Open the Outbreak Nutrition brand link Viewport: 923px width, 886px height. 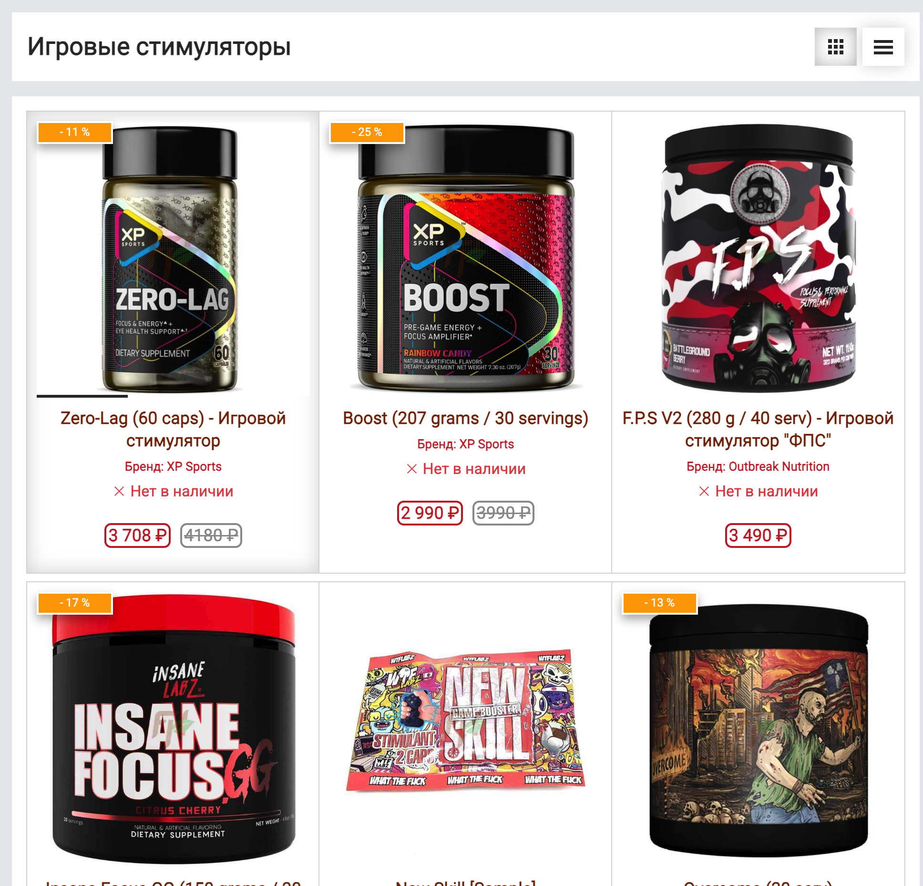(x=758, y=466)
